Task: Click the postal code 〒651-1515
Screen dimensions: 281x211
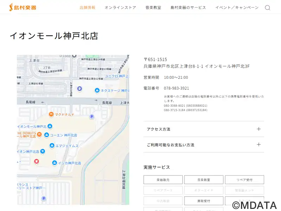Action: pos(155,59)
